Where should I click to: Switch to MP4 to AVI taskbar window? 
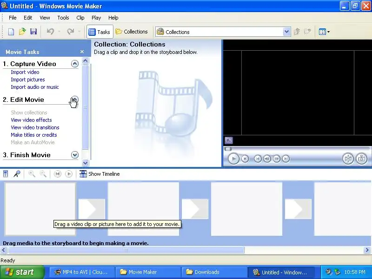coord(82,272)
